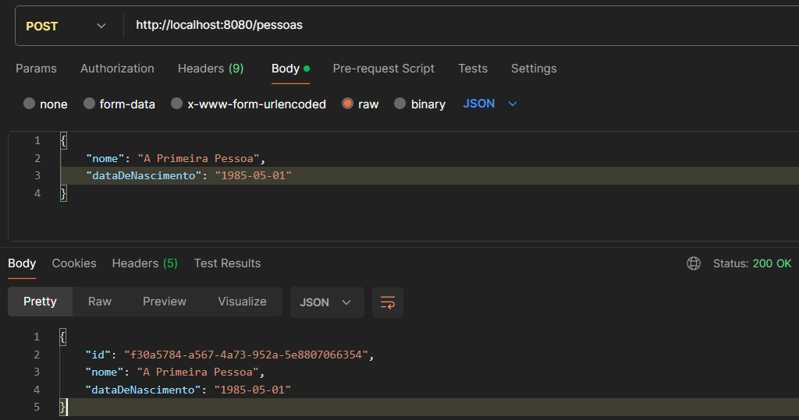Expand the request body JSON format dropdown
The height and width of the screenshot is (420, 799).
(490, 104)
